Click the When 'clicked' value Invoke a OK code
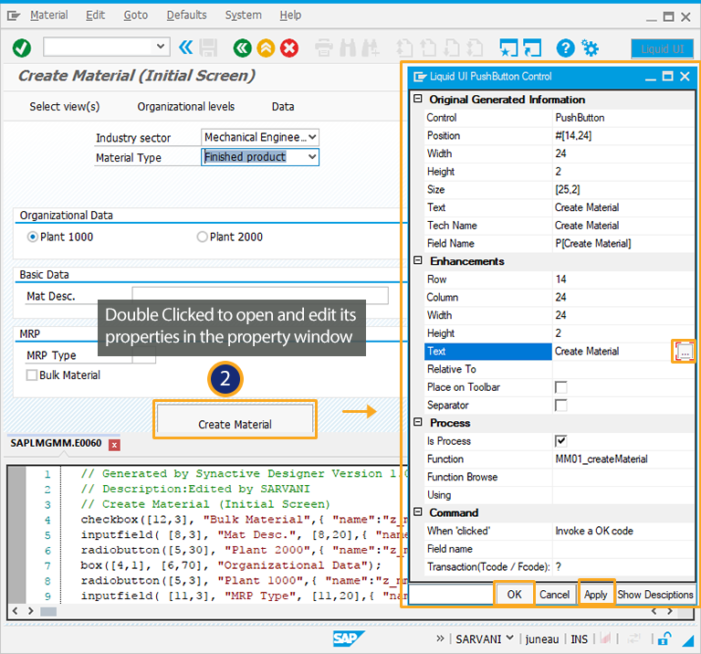The width and height of the screenshot is (701, 654). coord(593,531)
